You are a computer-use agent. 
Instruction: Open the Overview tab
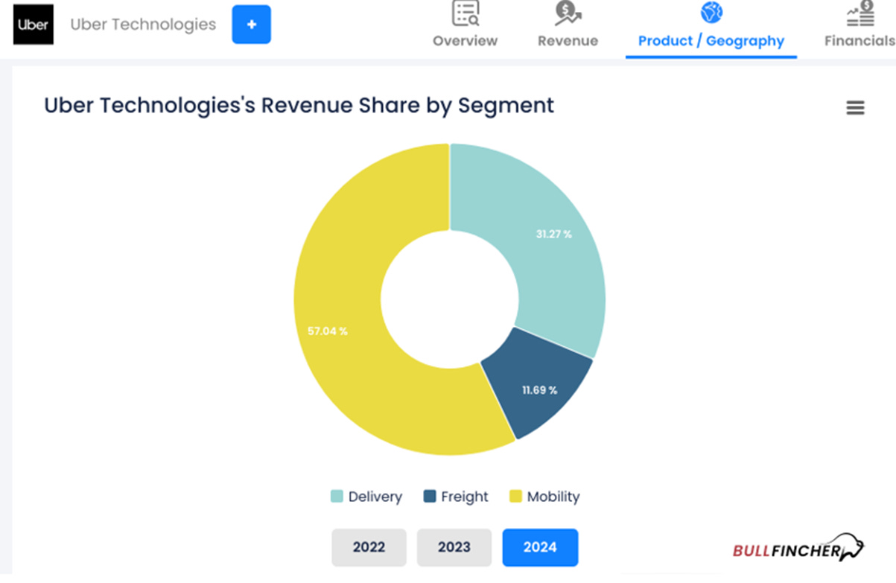(x=466, y=26)
